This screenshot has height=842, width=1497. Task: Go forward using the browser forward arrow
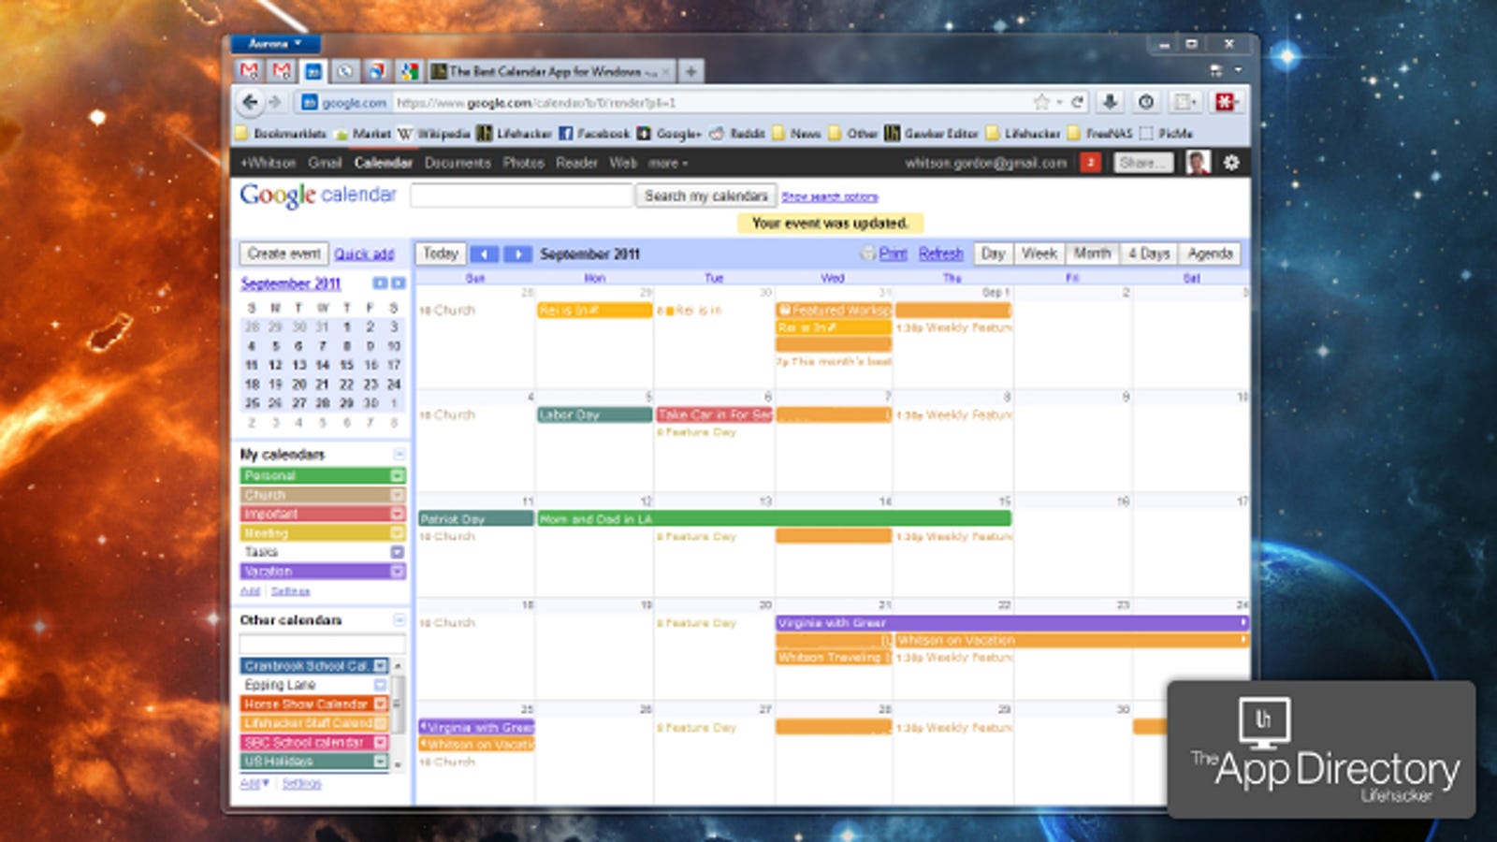[275, 102]
